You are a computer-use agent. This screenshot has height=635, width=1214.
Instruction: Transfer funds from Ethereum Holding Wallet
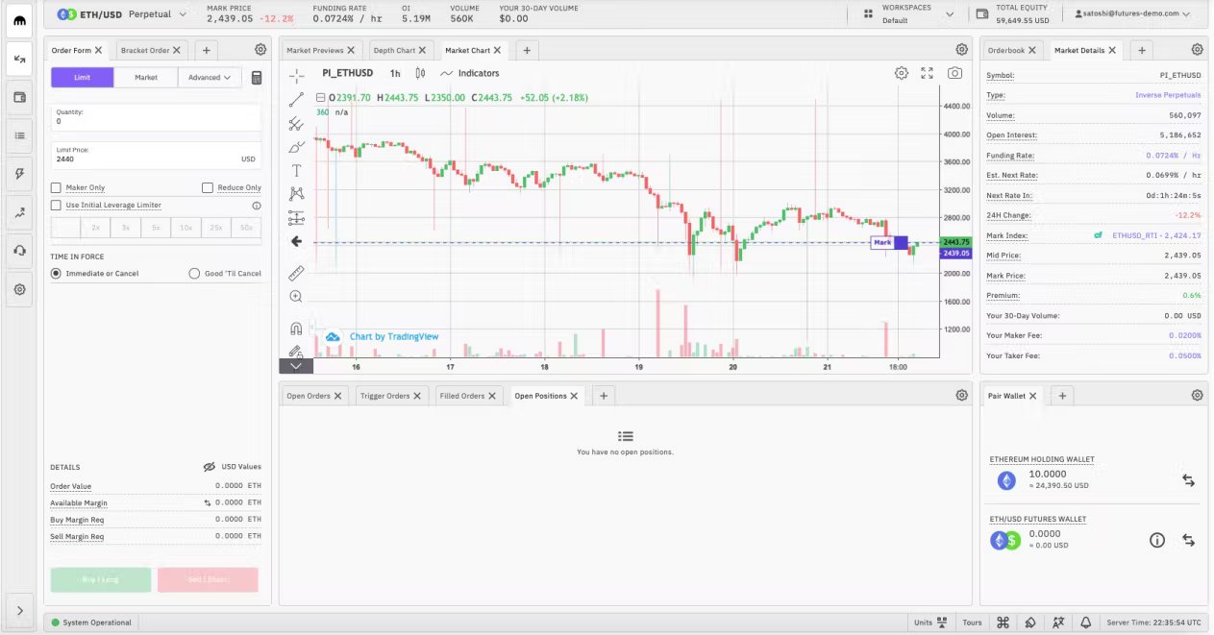[x=1188, y=480]
